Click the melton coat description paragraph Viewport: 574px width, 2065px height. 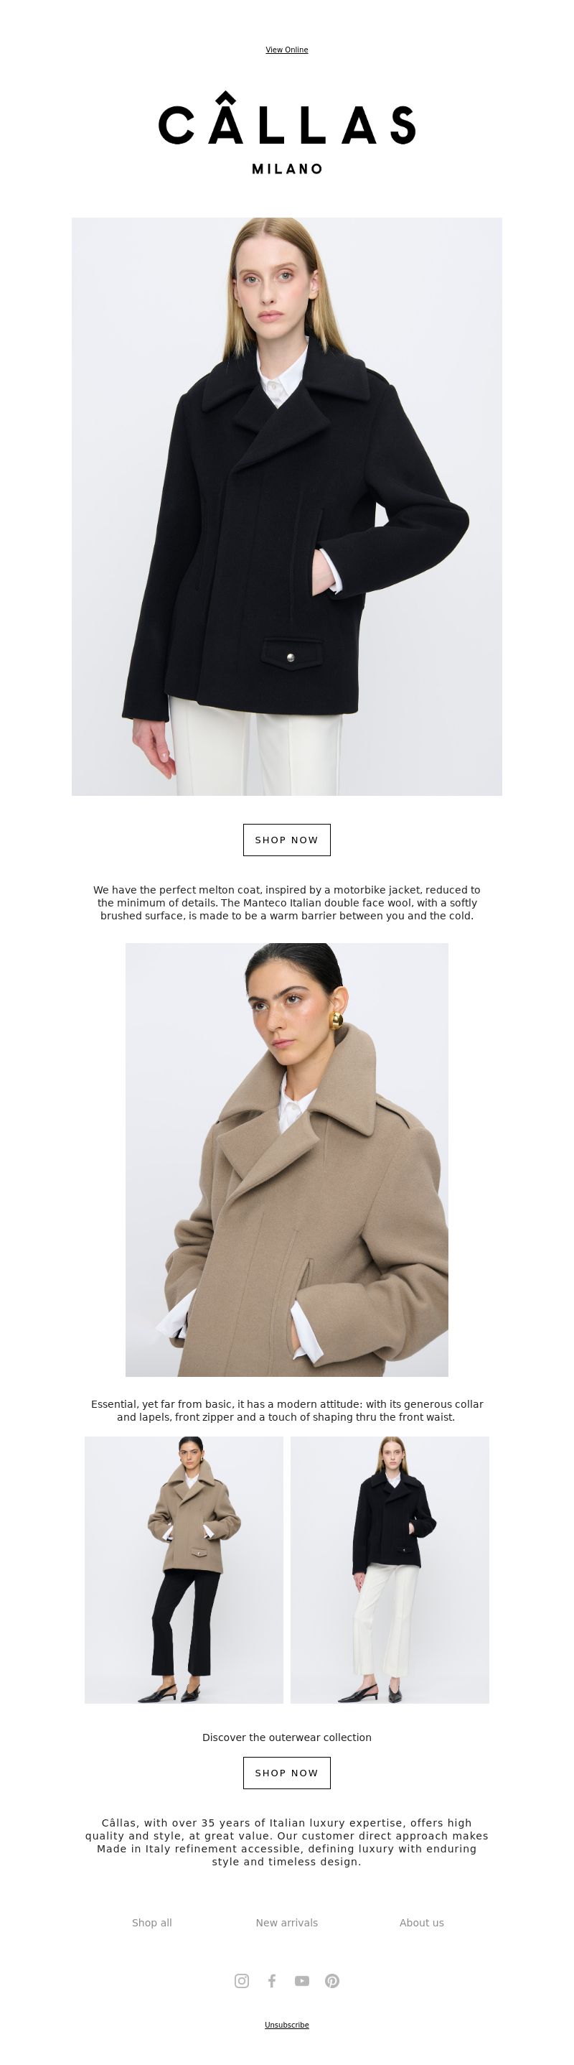click(286, 902)
